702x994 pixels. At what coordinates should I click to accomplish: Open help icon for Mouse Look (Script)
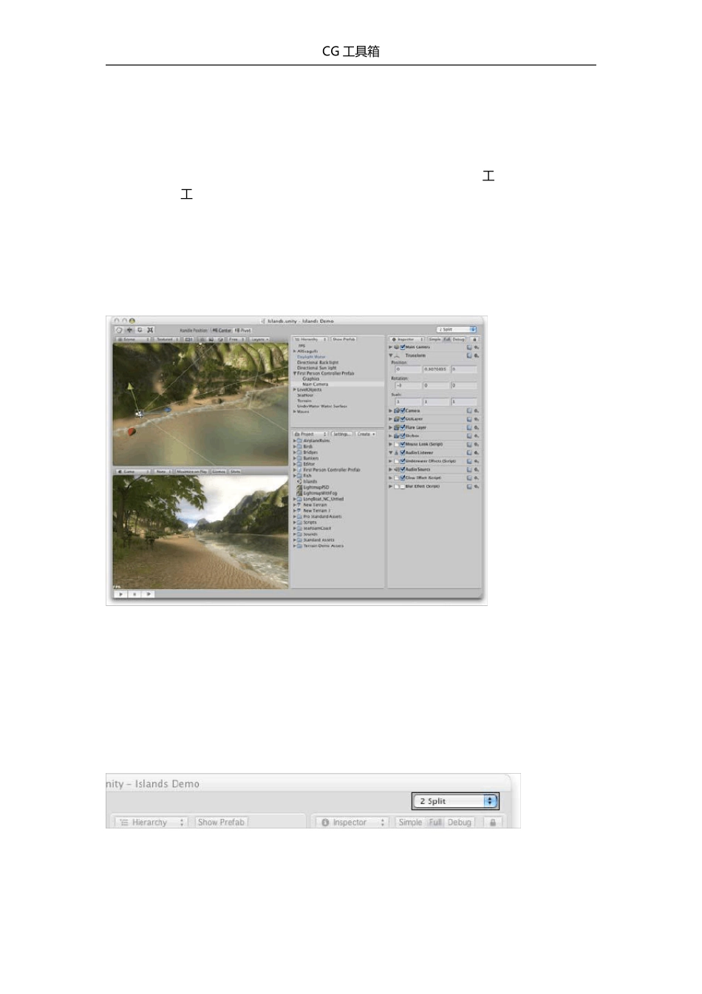point(469,444)
